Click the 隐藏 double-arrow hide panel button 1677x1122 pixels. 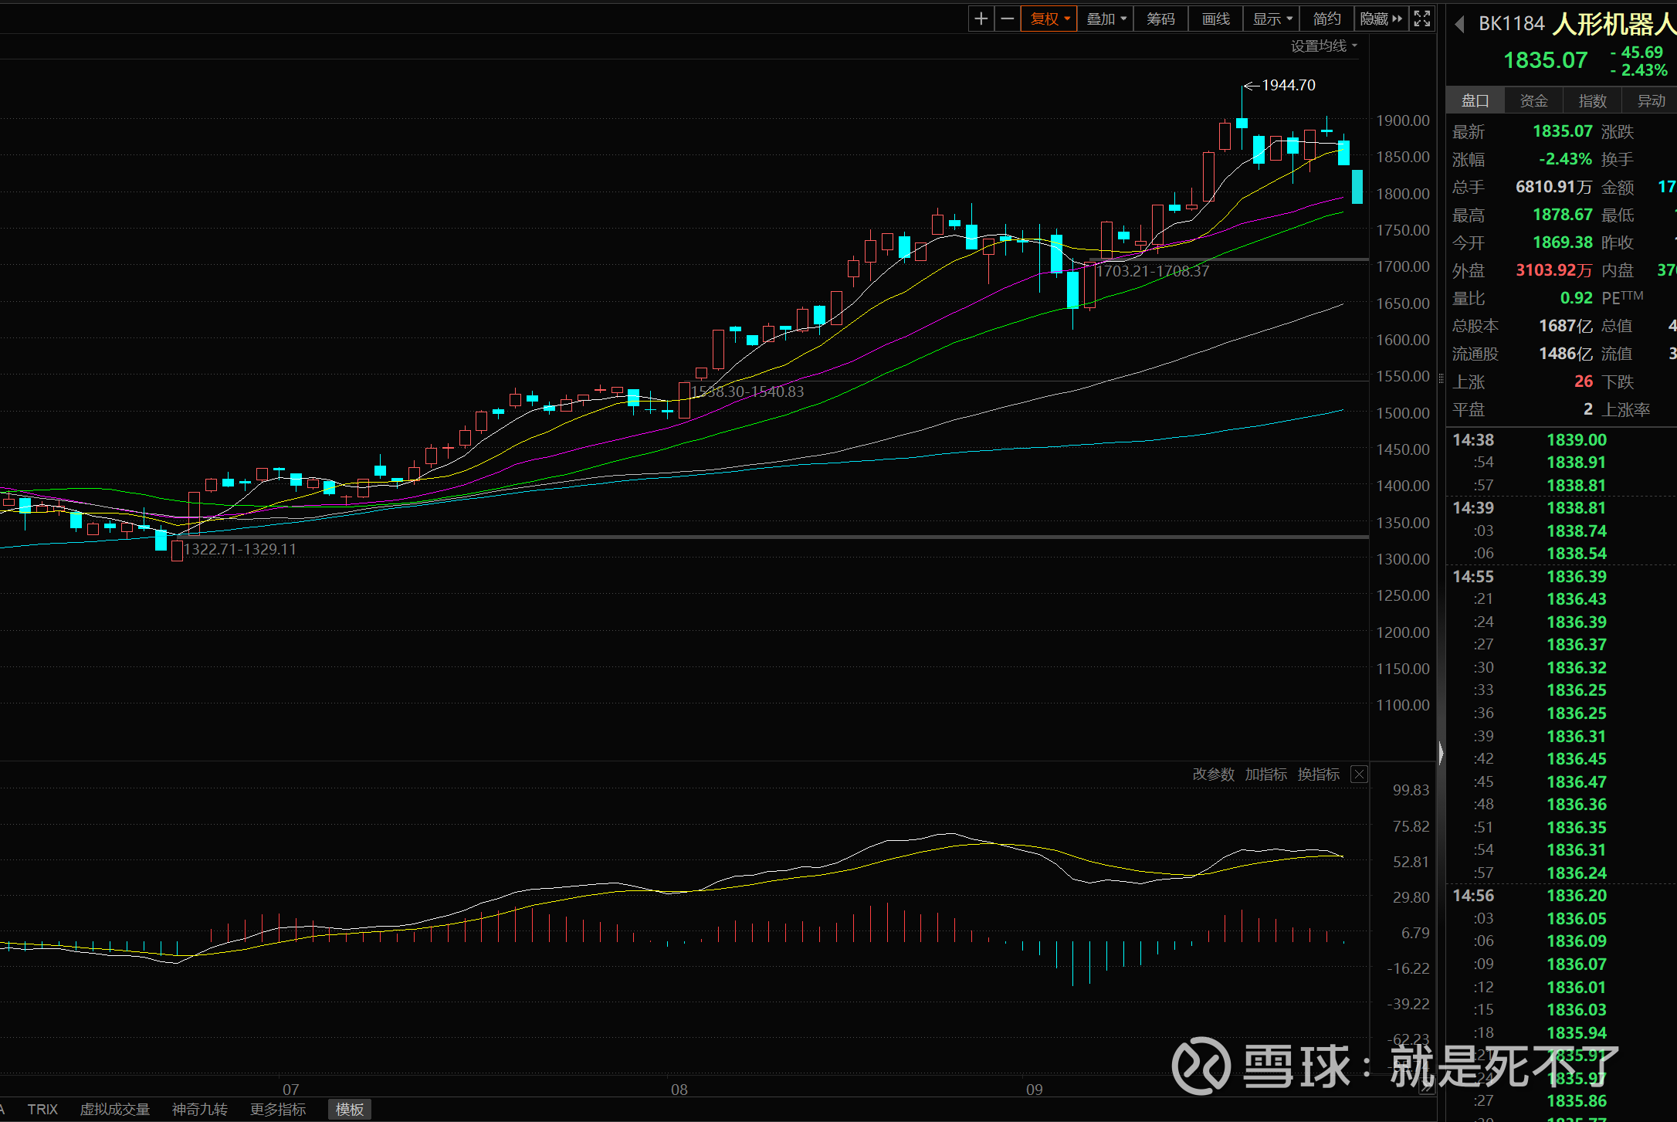click(1381, 19)
